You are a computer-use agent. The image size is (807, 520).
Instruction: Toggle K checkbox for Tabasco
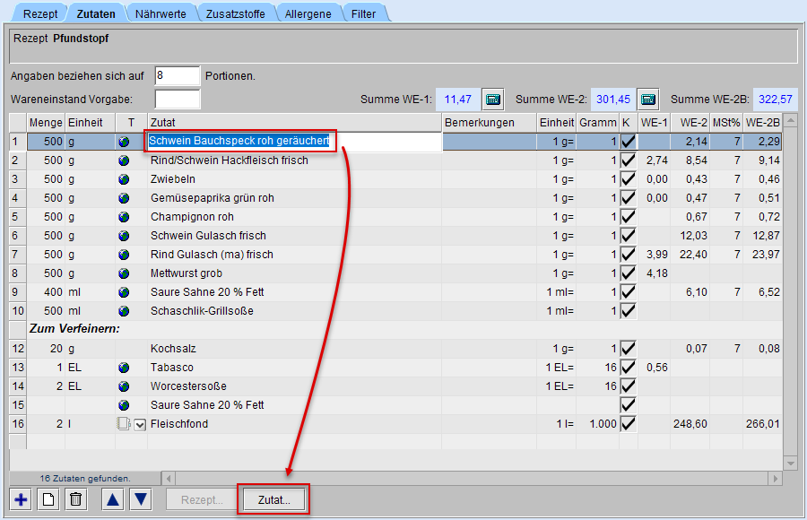coord(628,368)
